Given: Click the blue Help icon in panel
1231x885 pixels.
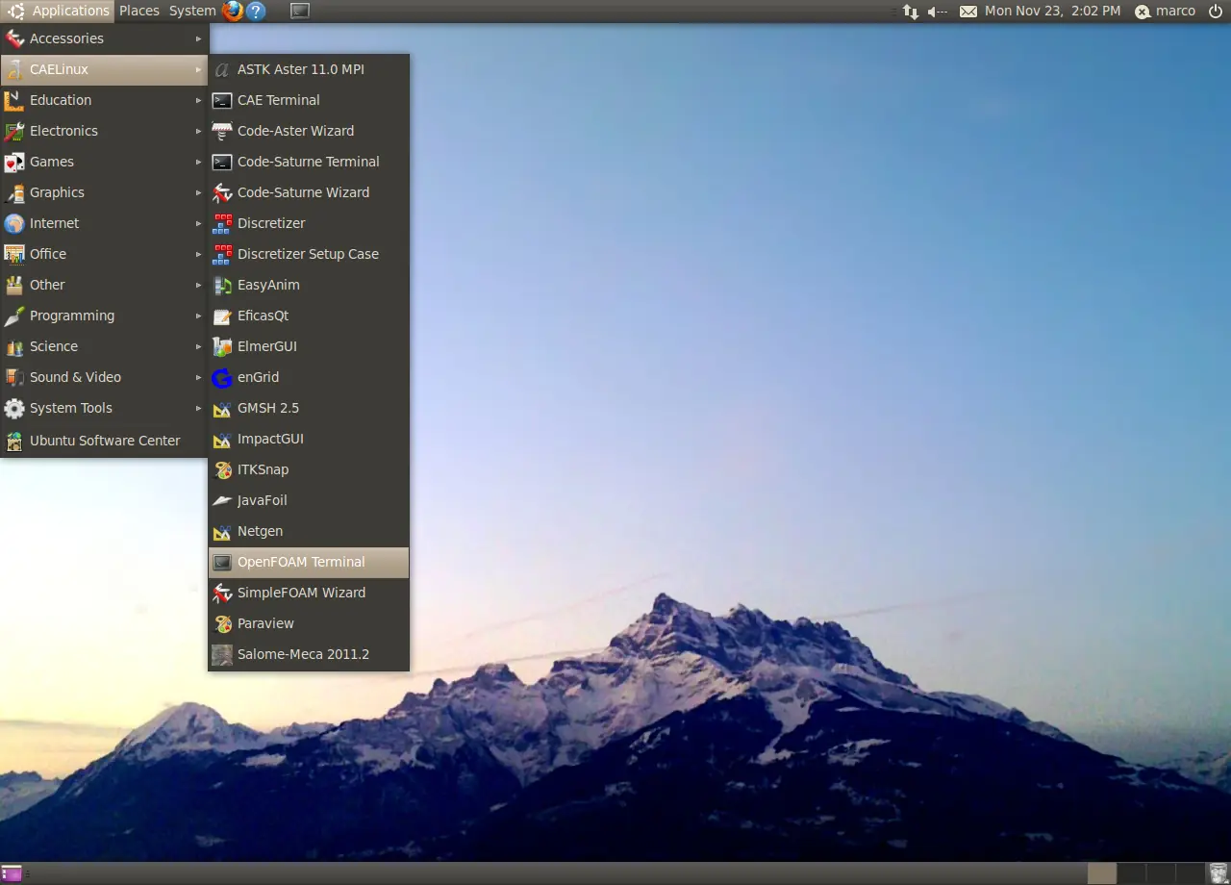Looking at the screenshot, I should 256,11.
